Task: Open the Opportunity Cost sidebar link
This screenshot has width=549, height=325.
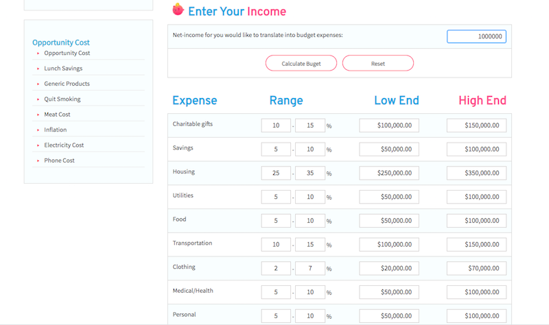Action: point(67,53)
